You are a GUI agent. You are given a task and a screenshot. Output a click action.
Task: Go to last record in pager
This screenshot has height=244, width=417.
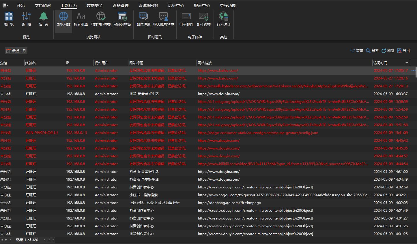click(53, 240)
